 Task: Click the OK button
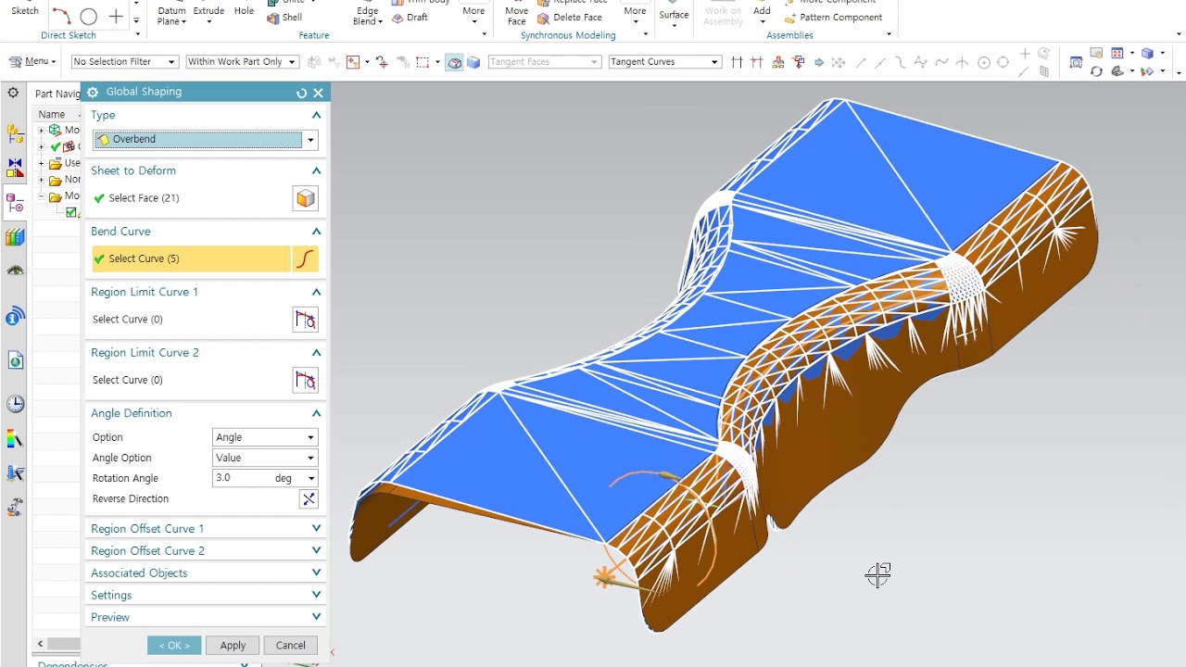[174, 646]
